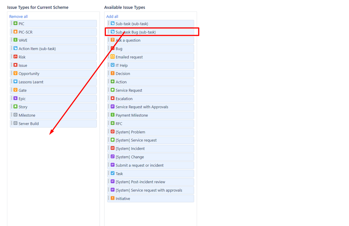Viewport: 349px width, 226px height.
Task: Click the gray Milestone icon
Action: (x=15, y=115)
